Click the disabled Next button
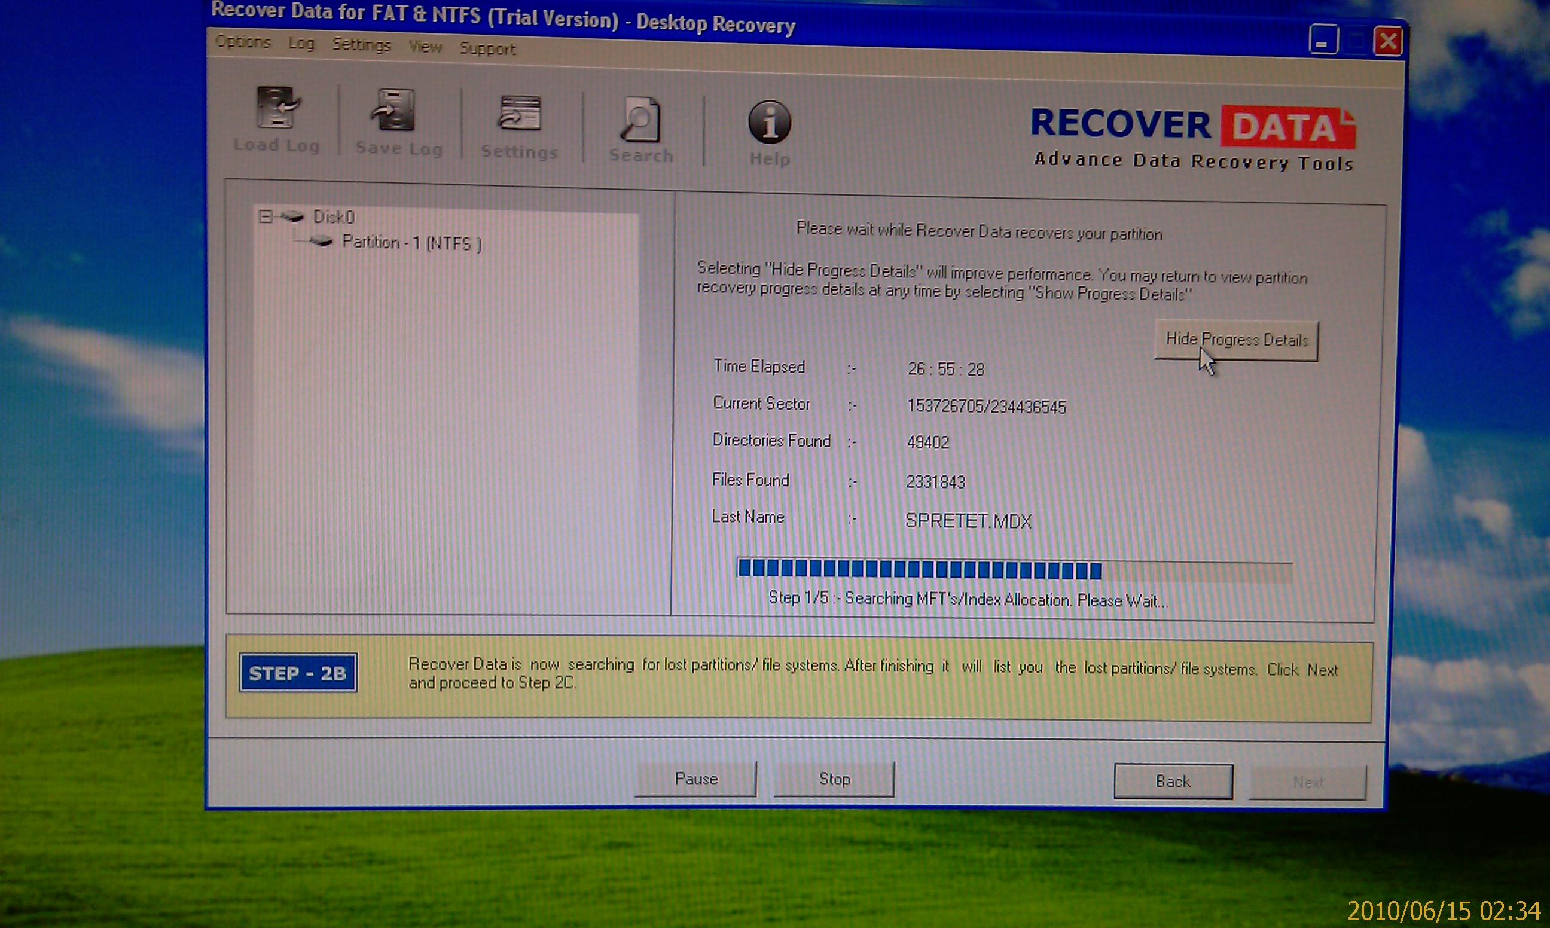The height and width of the screenshot is (928, 1550). tap(1307, 782)
